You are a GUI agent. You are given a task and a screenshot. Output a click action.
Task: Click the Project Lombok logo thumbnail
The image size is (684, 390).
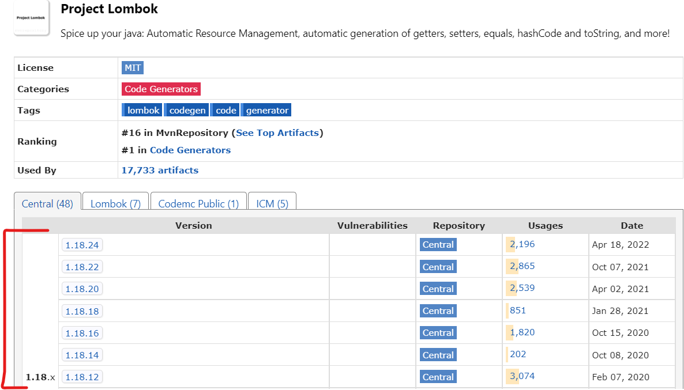31,18
